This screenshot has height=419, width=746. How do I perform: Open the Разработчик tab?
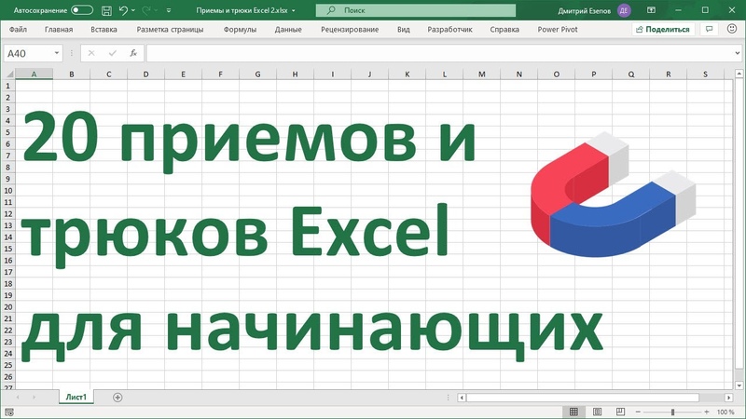coord(449,30)
